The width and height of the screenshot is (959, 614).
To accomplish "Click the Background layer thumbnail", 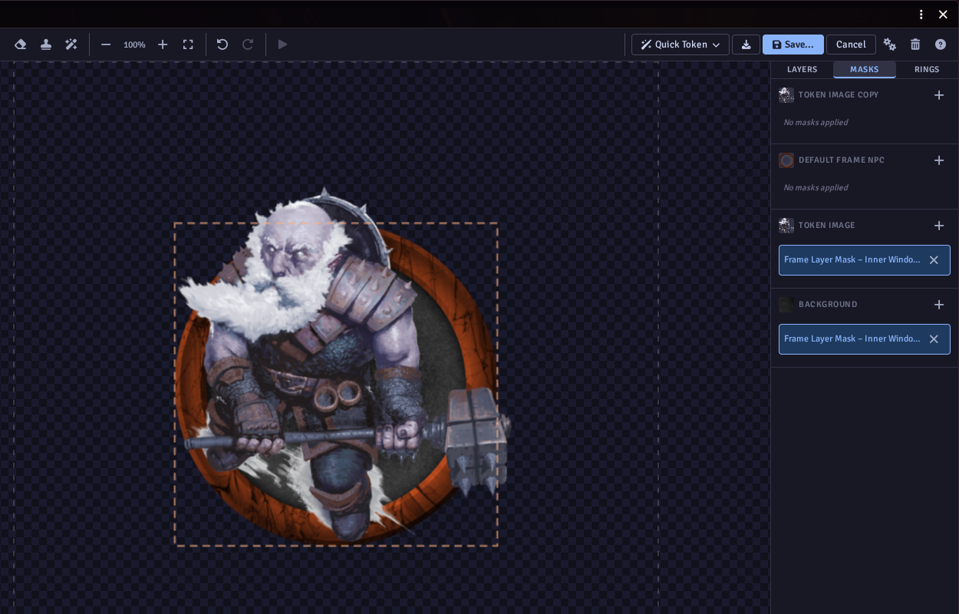I will pos(786,305).
